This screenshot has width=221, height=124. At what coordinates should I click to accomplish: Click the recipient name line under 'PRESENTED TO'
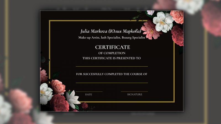(112, 66)
